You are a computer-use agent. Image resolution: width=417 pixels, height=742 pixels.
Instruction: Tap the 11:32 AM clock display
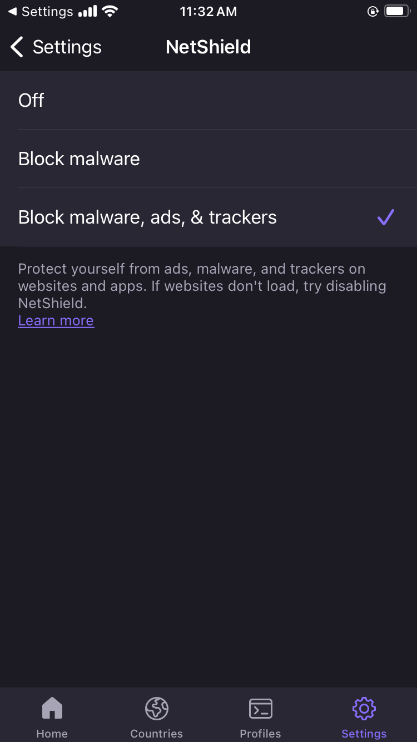[x=208, y=11]
